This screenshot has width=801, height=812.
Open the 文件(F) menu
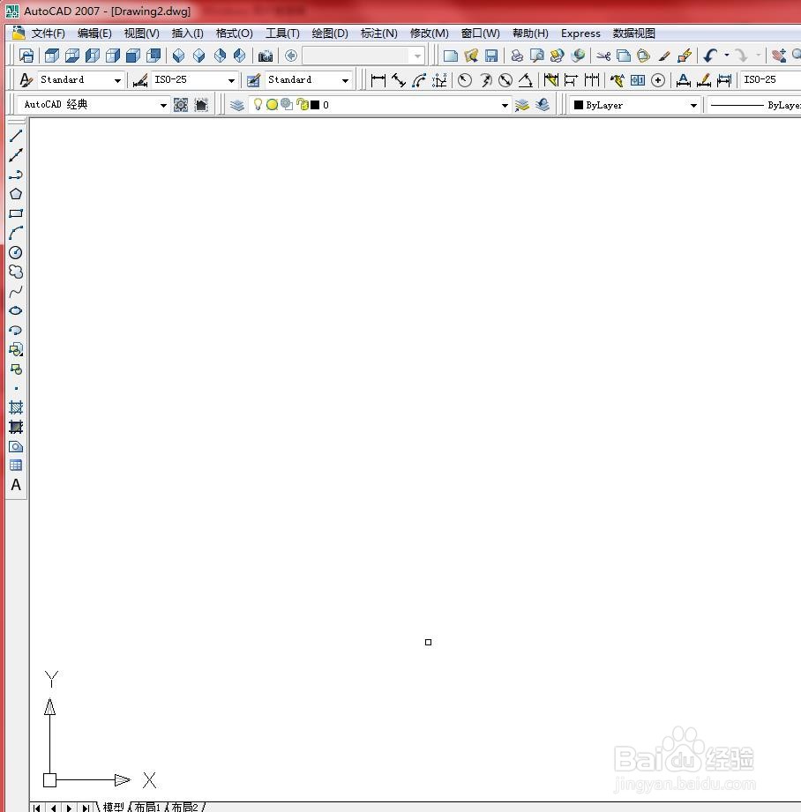click(x=48, y=34)
